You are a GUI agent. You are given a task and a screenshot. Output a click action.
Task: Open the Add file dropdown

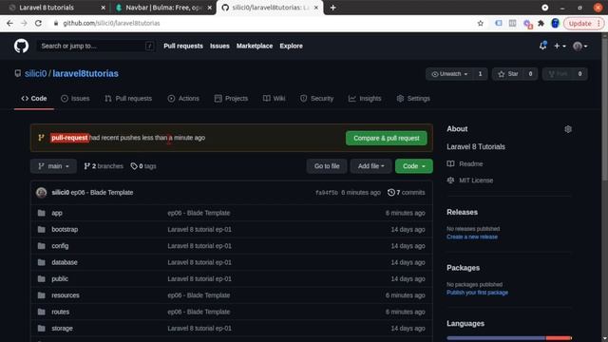pos(371,166)
